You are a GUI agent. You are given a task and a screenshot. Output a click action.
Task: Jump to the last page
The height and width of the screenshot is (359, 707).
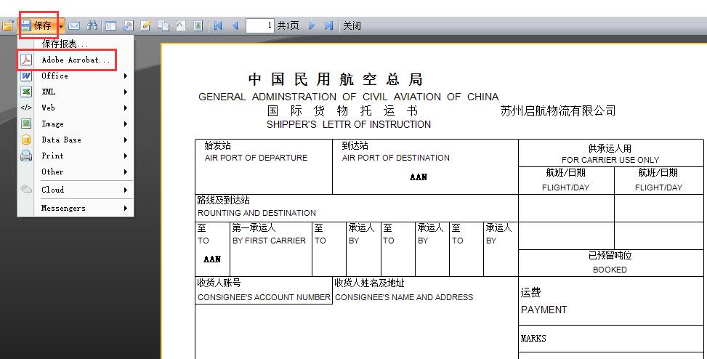329,25
